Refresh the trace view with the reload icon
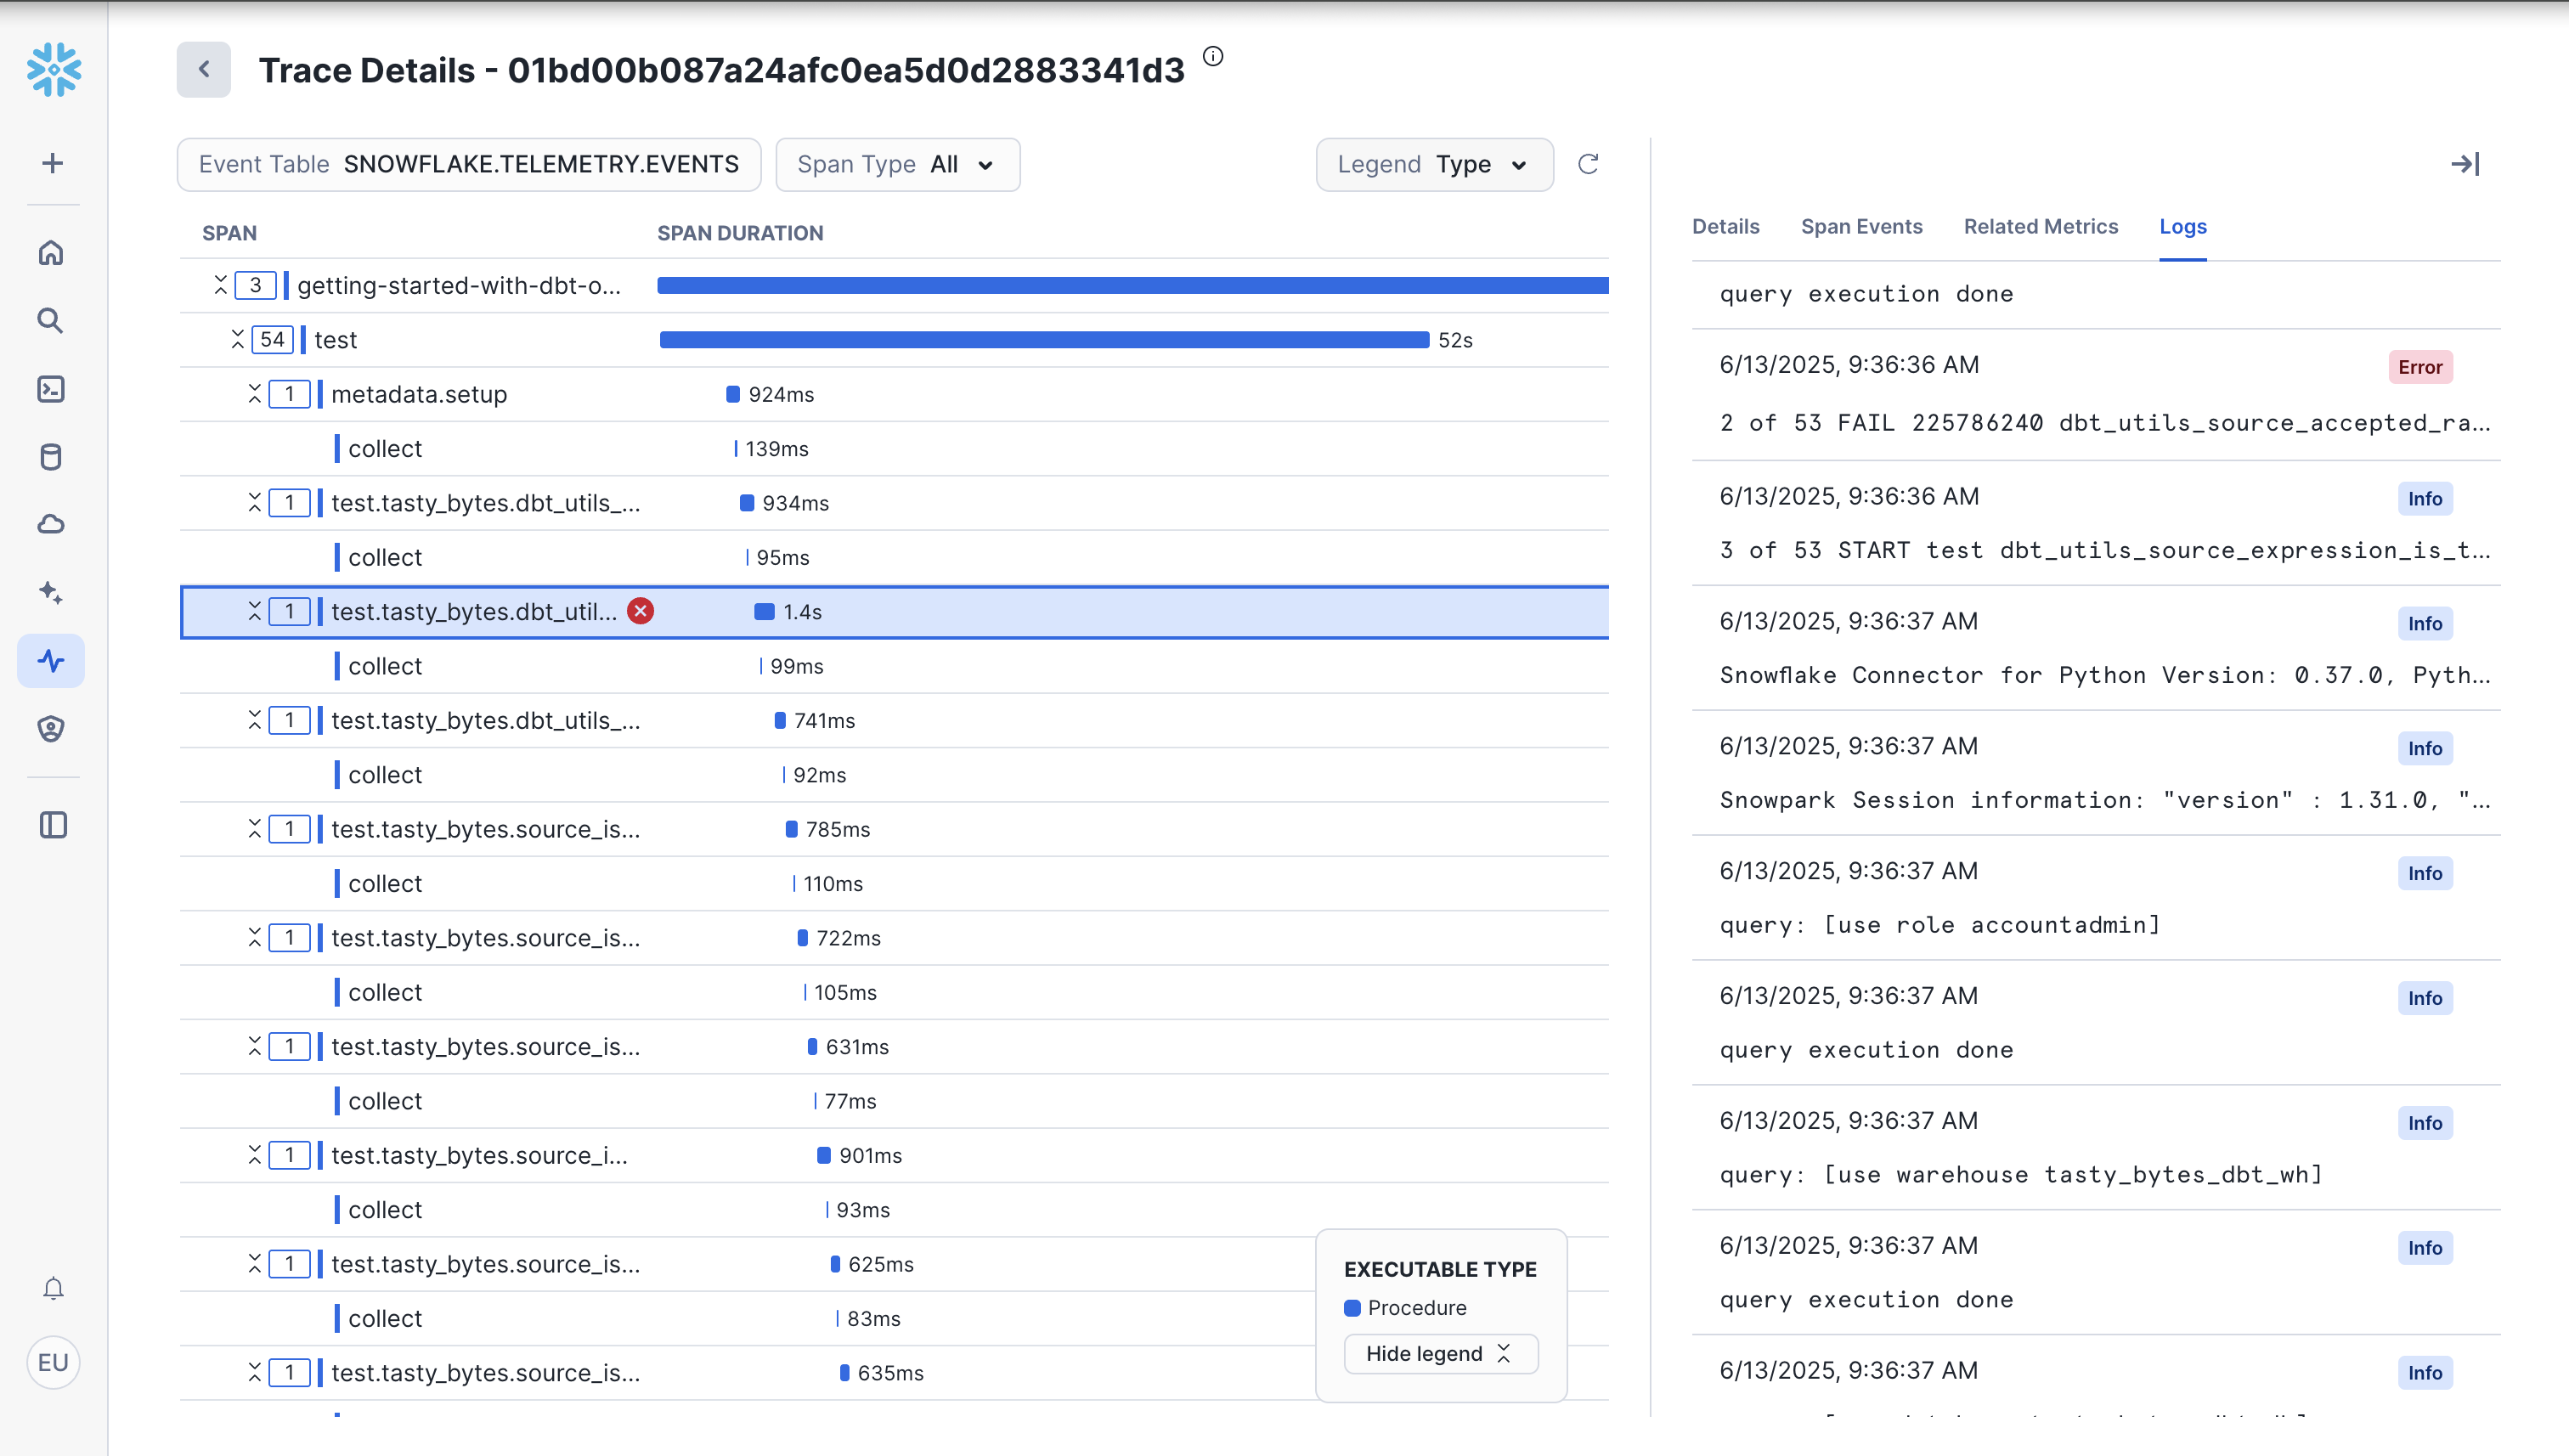The image size is (2569, 1456). [x=1589, y=164]
